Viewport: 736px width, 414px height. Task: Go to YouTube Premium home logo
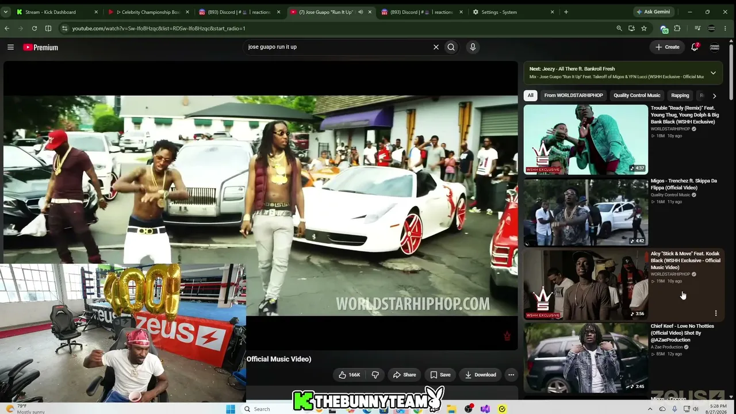click(x=40, y=47)
